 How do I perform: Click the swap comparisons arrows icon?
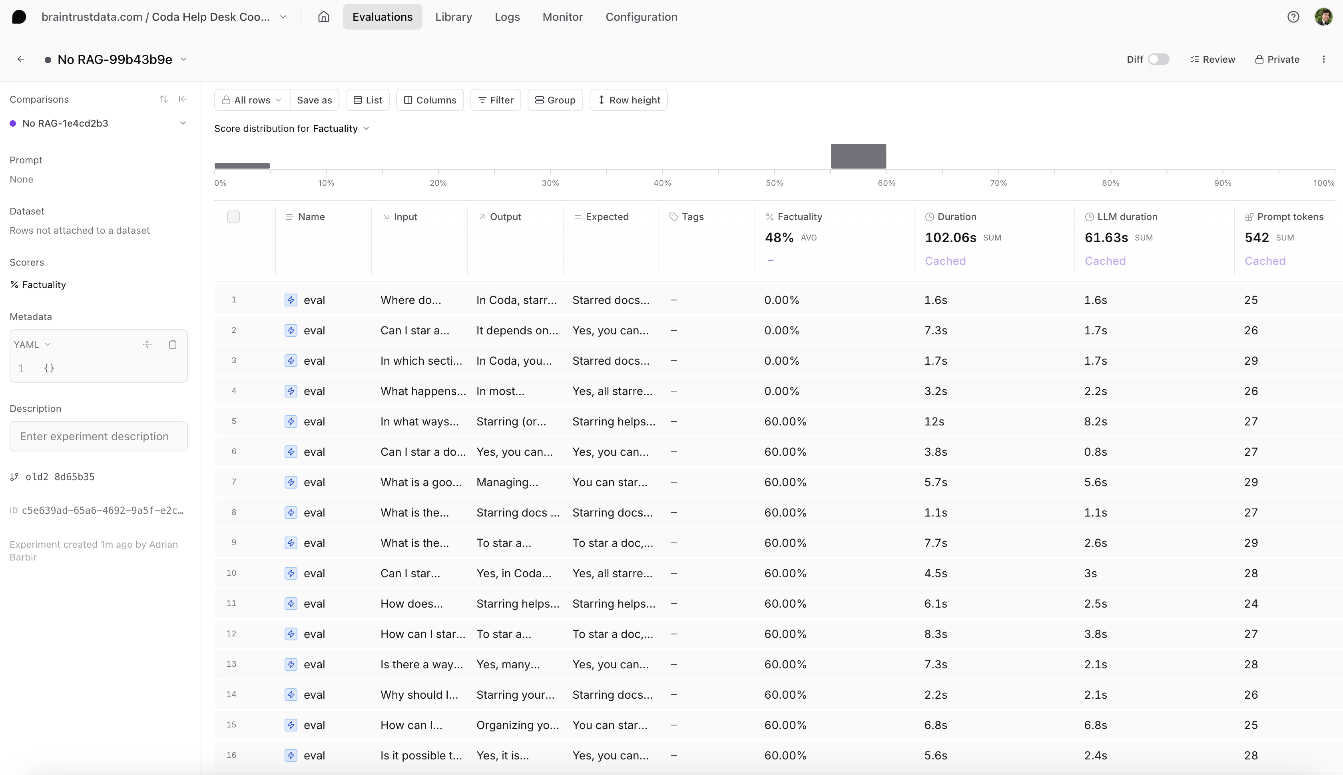163,99
